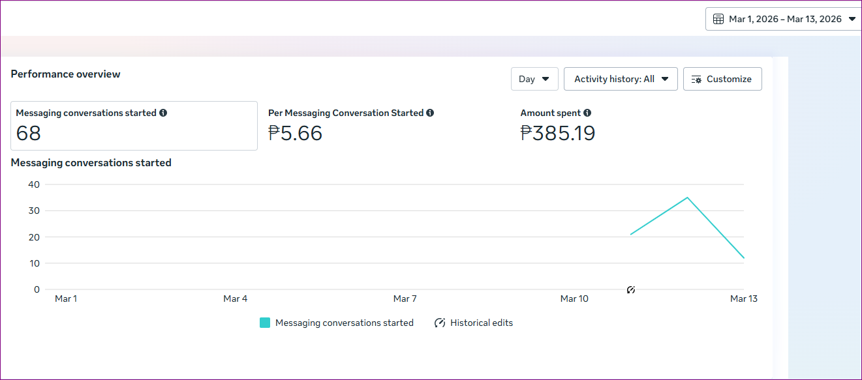The height and width of the screenshot is (380, 862).
Task: Toggle the Historical edits legend label
Action: (482, 323)
